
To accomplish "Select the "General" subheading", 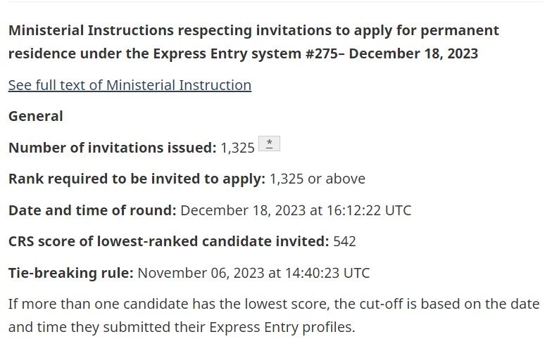I will [x=35, y=116].
